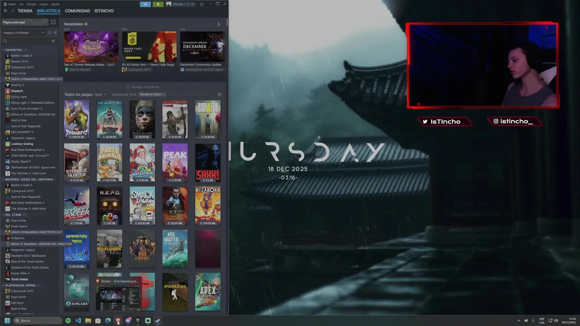The width and height of the screenshot is (580, 326).
Task: Click the Página principal button
Action: click(25, 22)
